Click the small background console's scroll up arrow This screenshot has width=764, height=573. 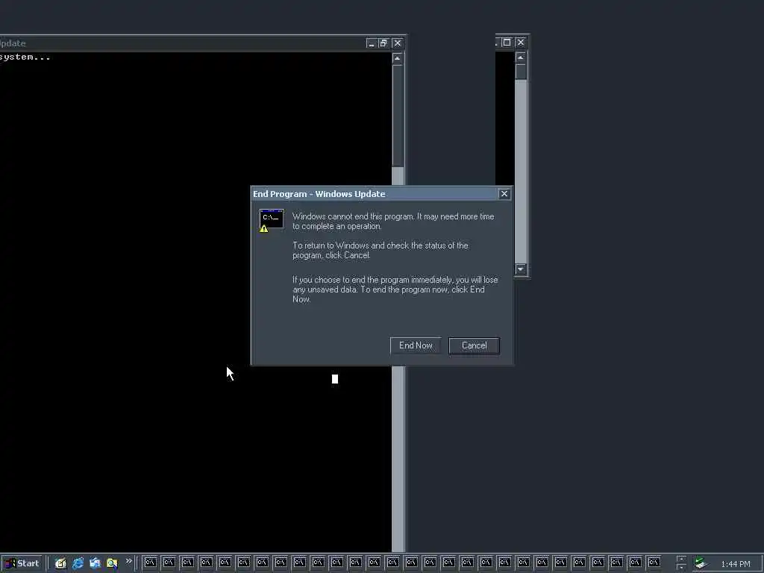pyautogui.click(x=520, y=57)
